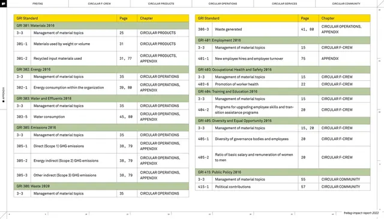Go to the CIRCULAR PRODUCTS tab

tap(161, 4)
